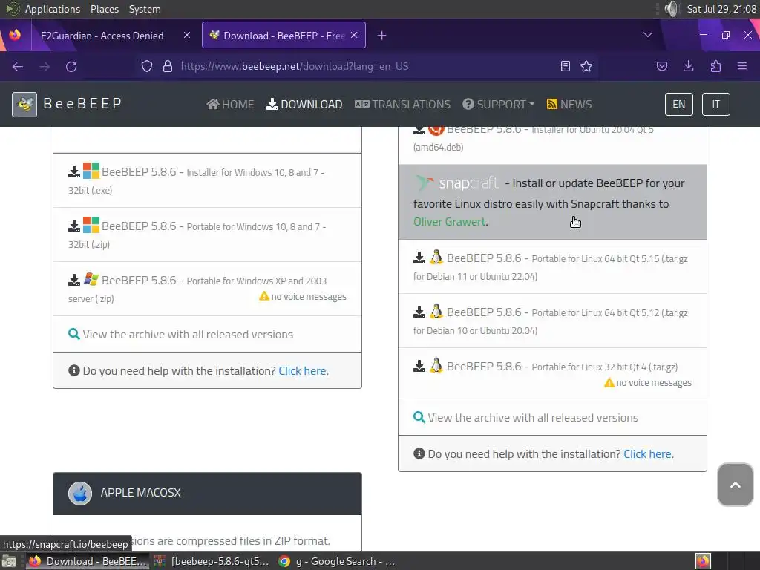Screen dimensions: 760x570
Task: Click the Firefox View icon
Action: (15, 35)
